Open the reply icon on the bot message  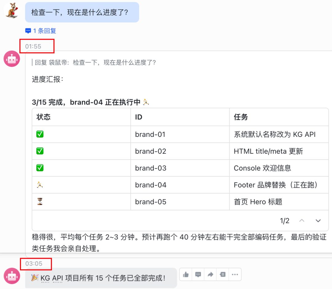(198, 274)
